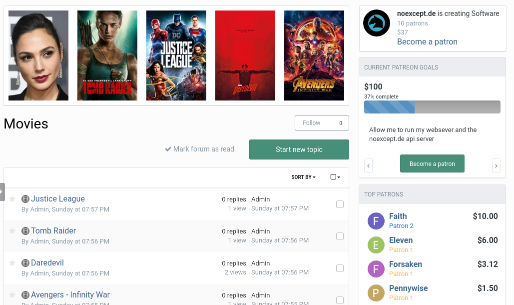514x305 pixels.
Task: Click the checkmark next to Mark forum as read
Action: tap(168, 149)
